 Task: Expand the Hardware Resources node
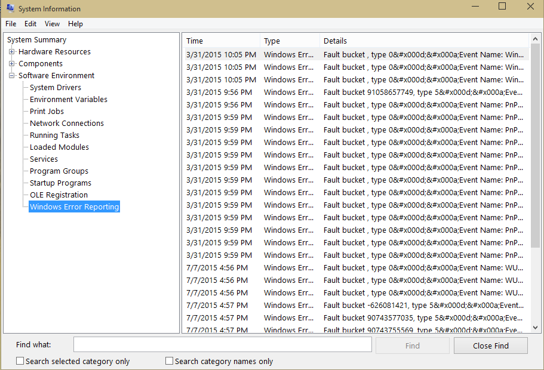[x=11, y=52]
